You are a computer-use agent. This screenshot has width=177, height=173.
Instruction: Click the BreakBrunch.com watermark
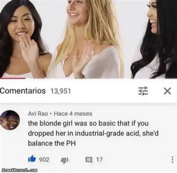point(19,170)
